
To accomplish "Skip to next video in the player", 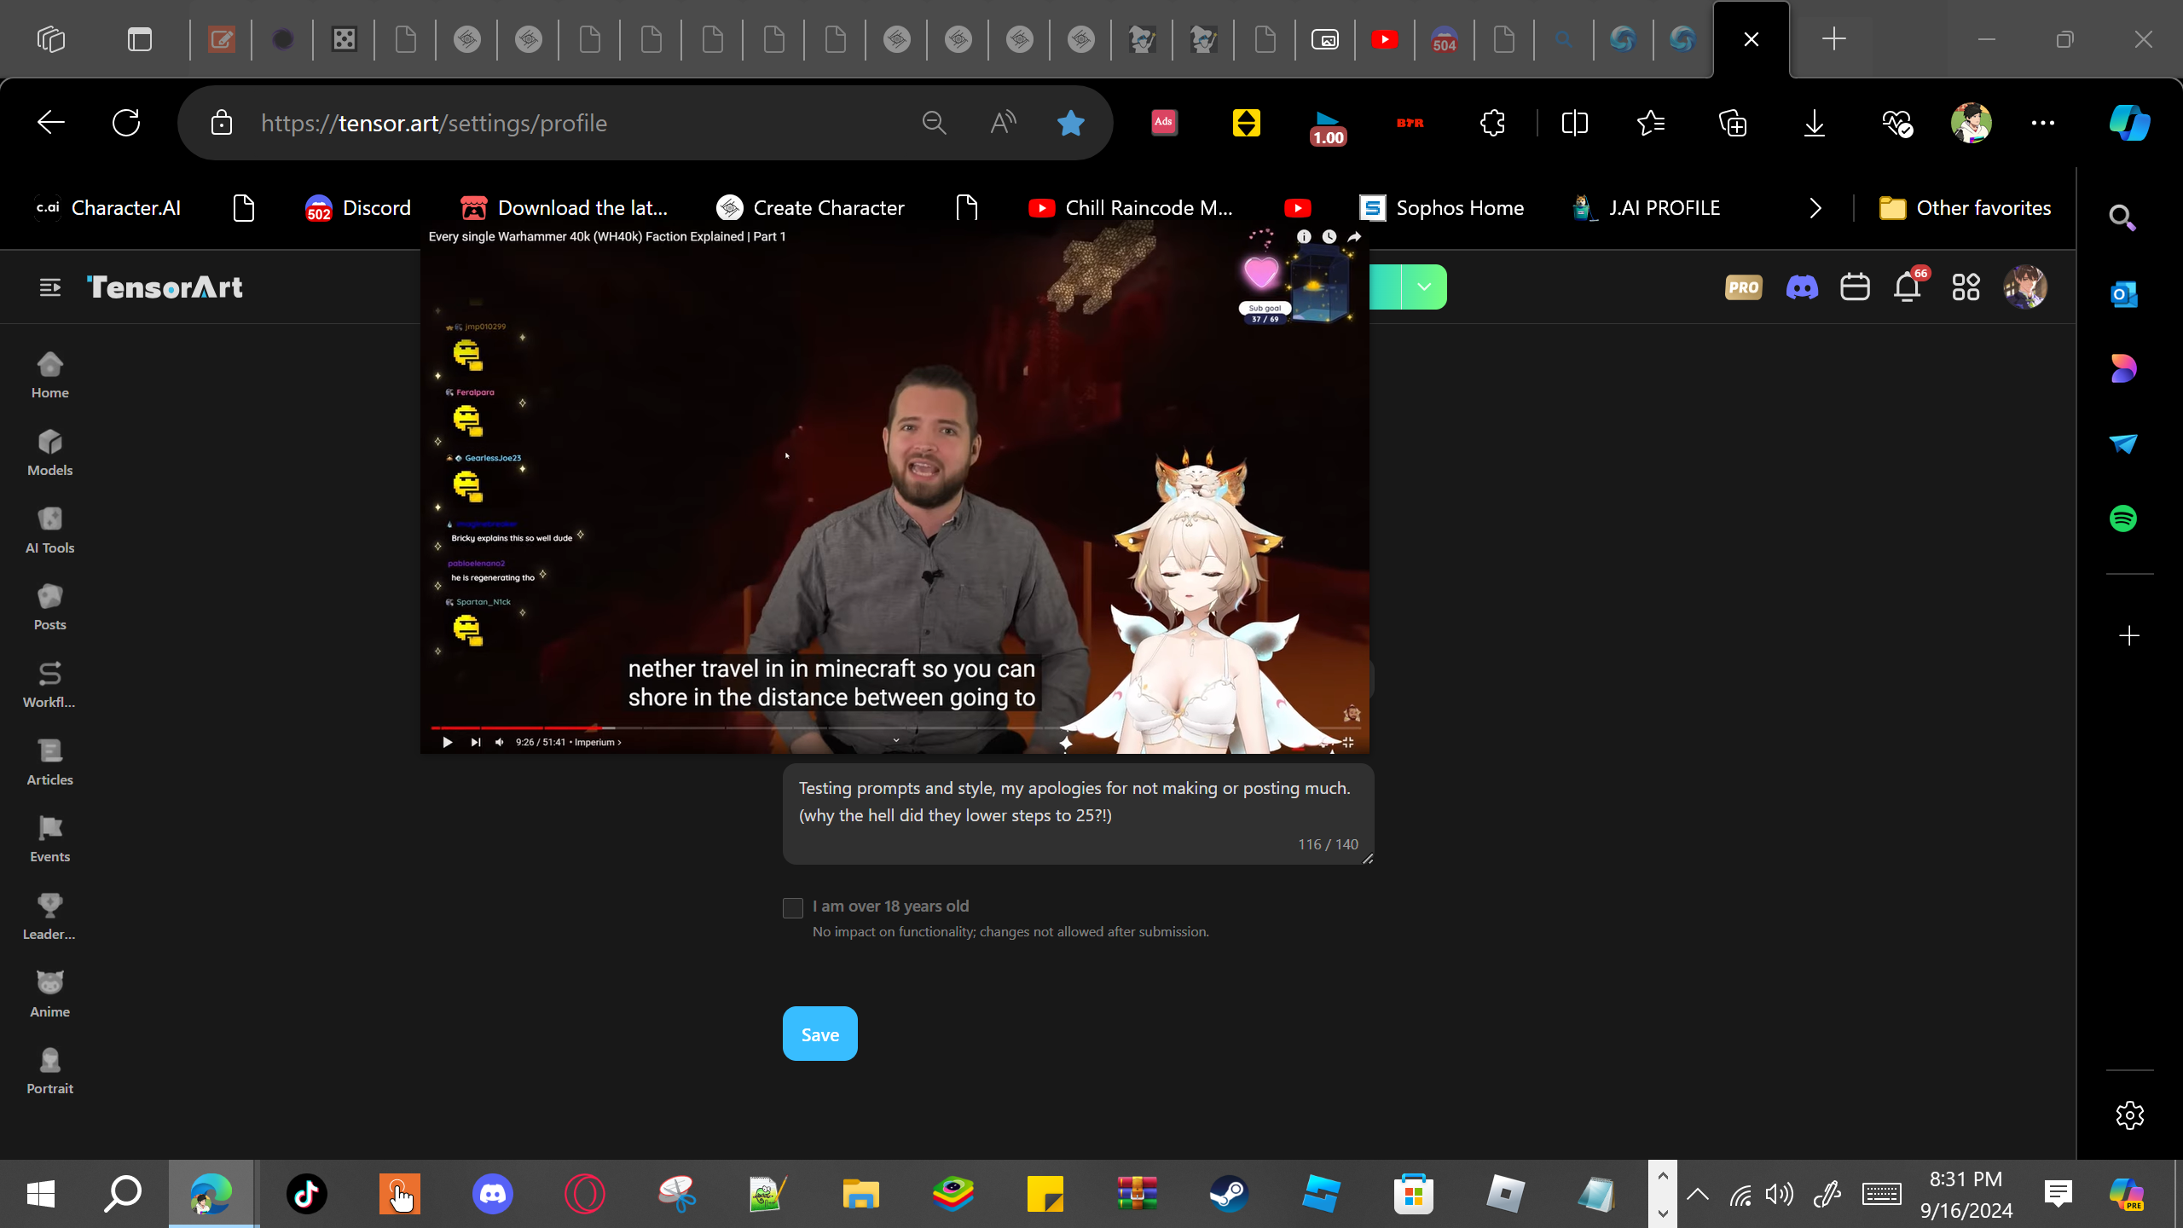I will (x=475, y=742).
